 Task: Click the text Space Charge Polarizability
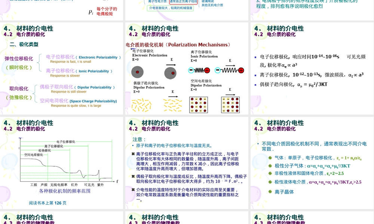click(x=93, y=101)
